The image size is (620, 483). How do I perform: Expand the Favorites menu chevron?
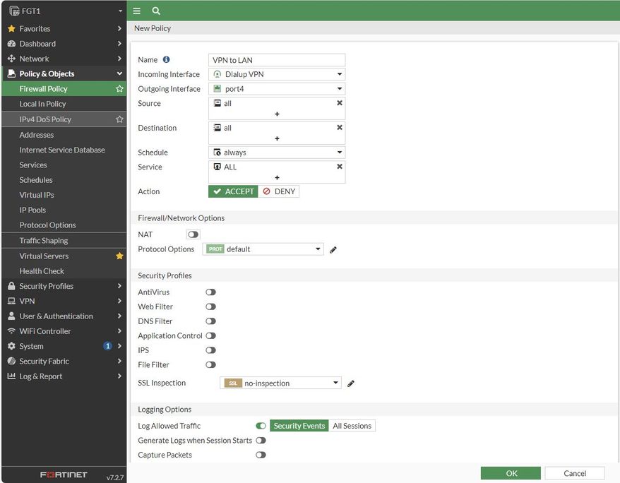(119, 29)
